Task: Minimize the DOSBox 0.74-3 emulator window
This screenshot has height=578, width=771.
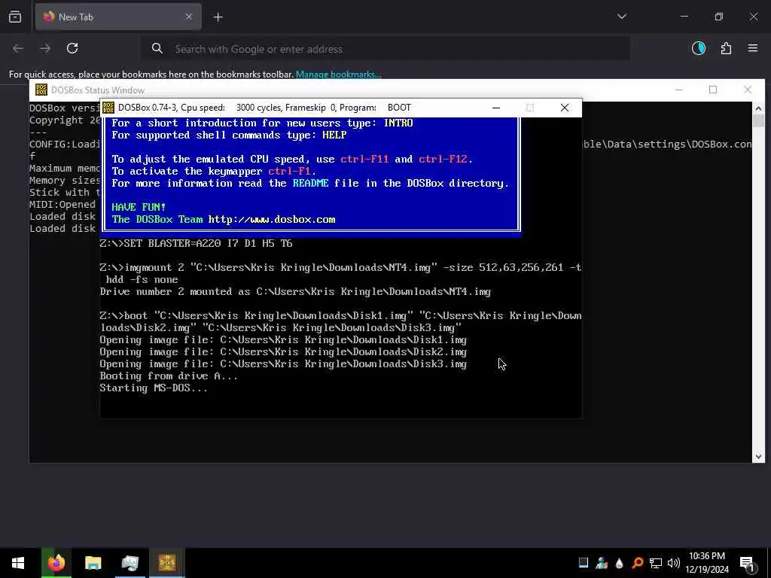Action: pos(496,108)
